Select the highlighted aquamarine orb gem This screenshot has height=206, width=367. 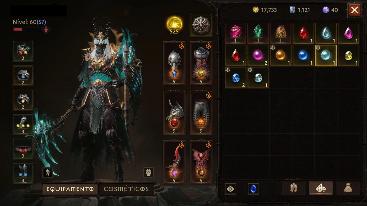[x=326, y=55]
